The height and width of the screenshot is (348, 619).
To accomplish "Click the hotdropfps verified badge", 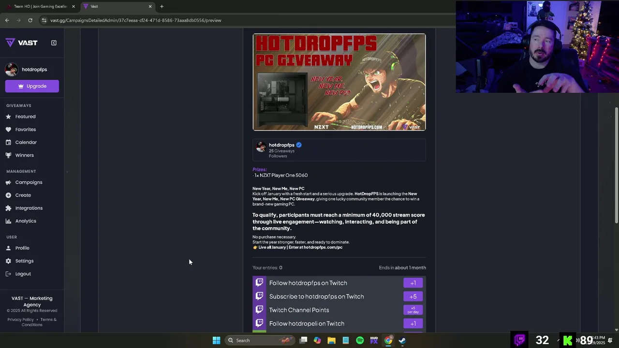I will tap(299, 145).
